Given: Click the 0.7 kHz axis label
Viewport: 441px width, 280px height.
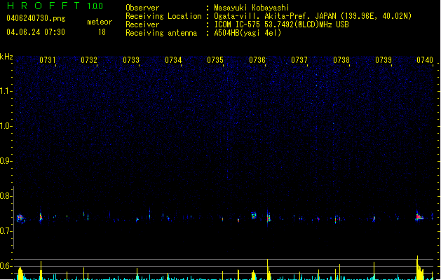Looking at the screenshot, I should 6,231.
